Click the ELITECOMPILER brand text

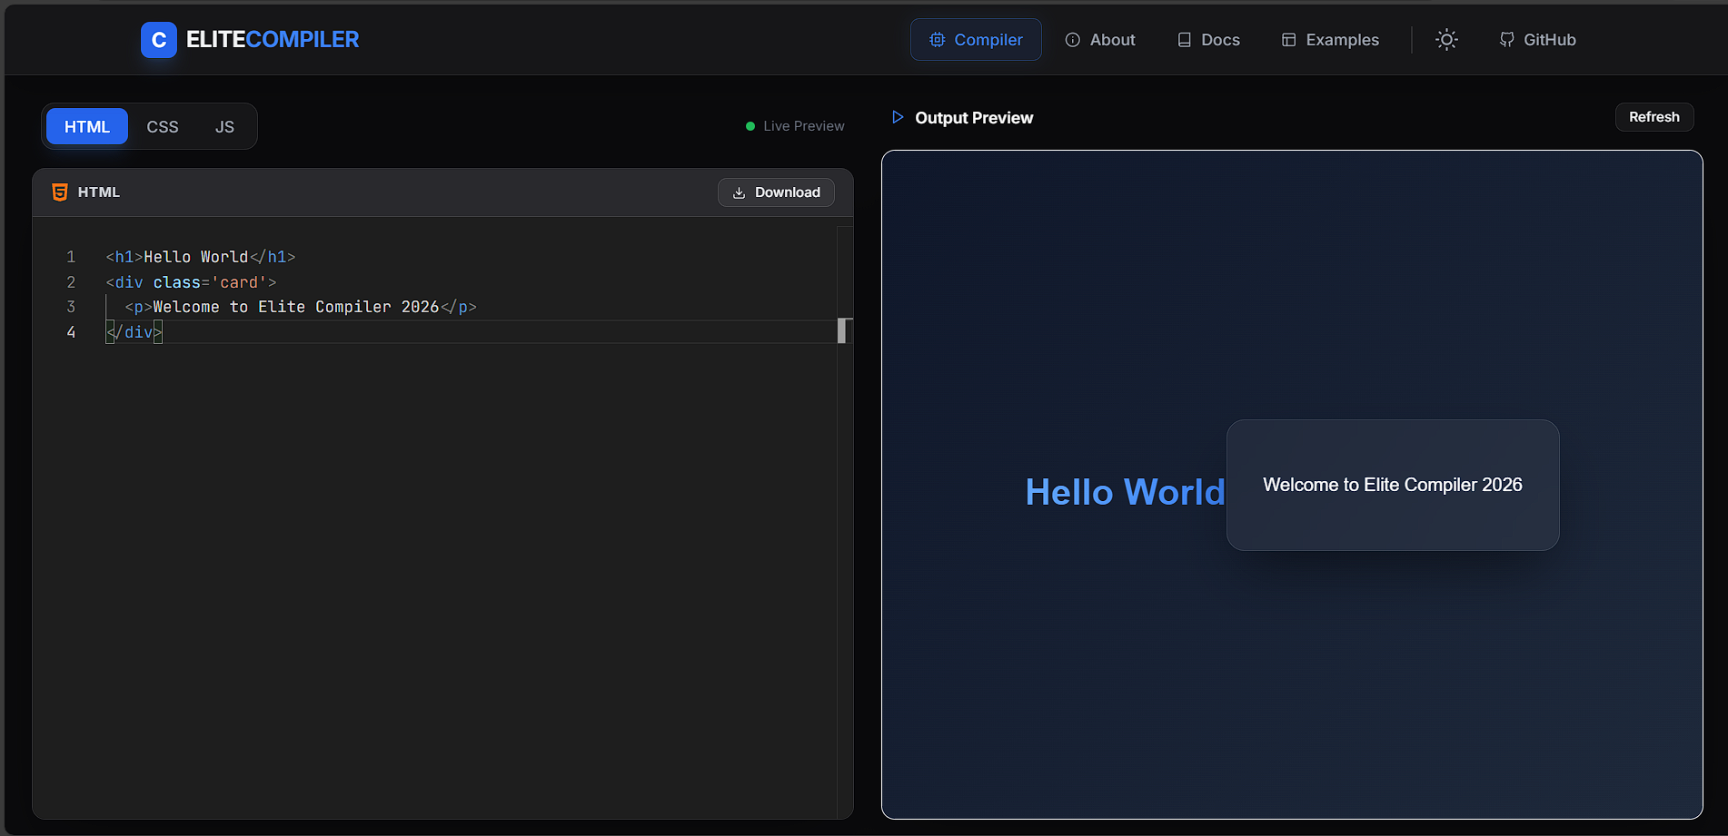pyautogui.click(x=273, y=40)
